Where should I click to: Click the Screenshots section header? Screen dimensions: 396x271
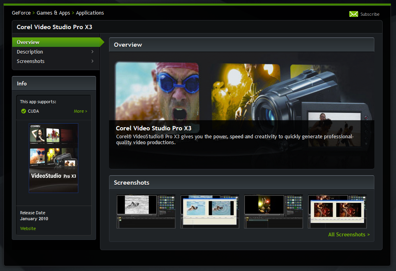[x=242, y=182]
